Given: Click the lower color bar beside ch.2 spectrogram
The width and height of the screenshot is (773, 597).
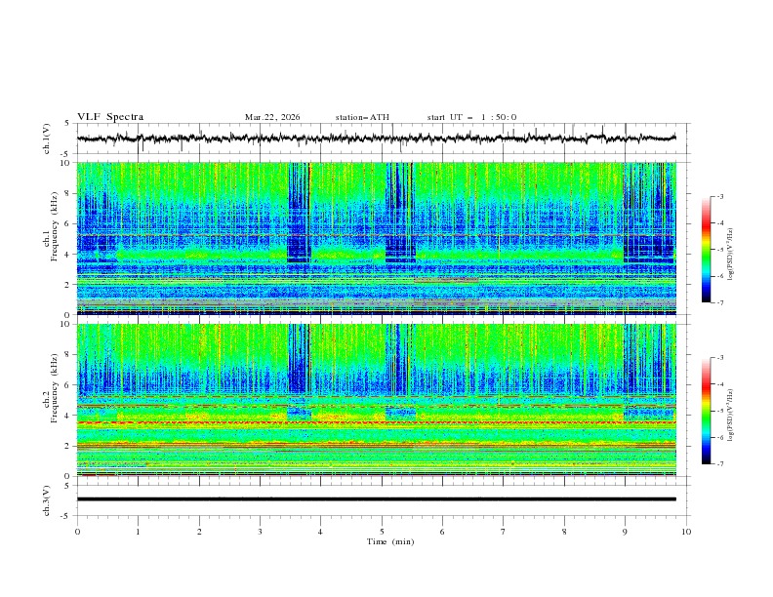Looking at the screenshot, I should coord(706,411).
